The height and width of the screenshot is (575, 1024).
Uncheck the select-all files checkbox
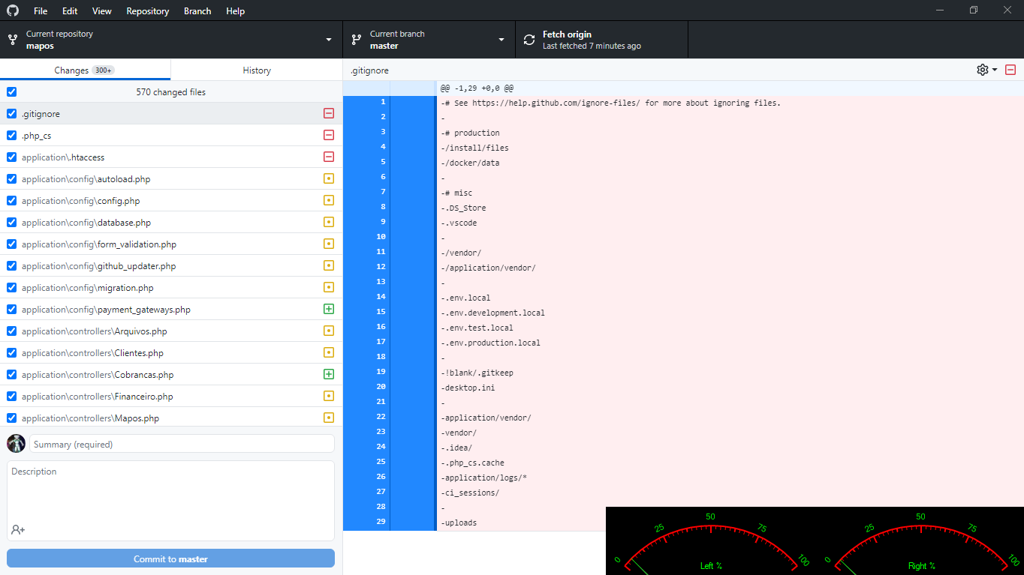point(11,91)
